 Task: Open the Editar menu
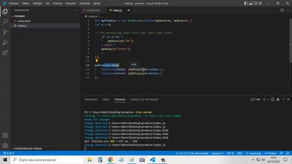[26, 3]
